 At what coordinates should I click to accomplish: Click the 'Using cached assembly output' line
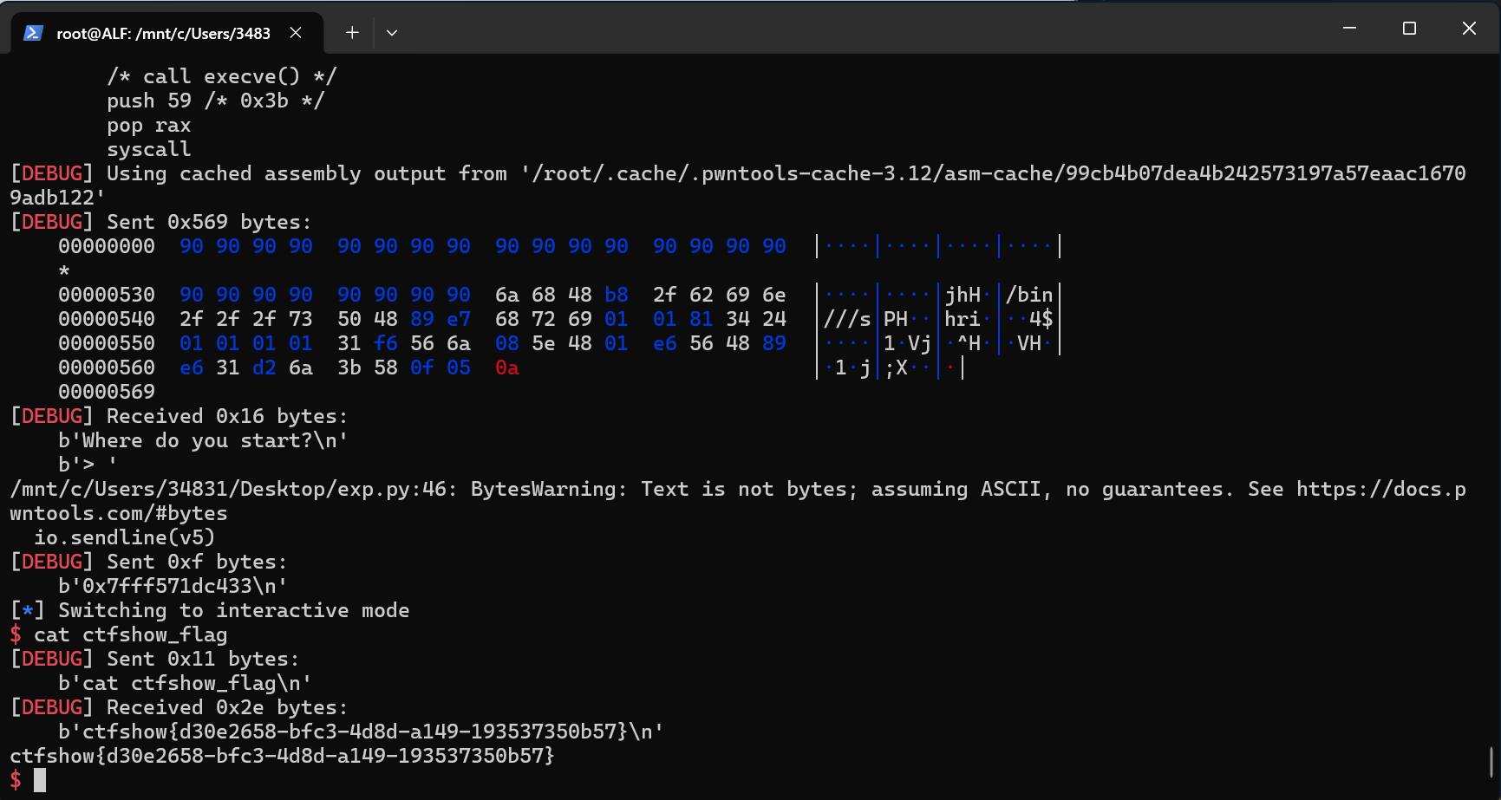(x=738, y=173)
